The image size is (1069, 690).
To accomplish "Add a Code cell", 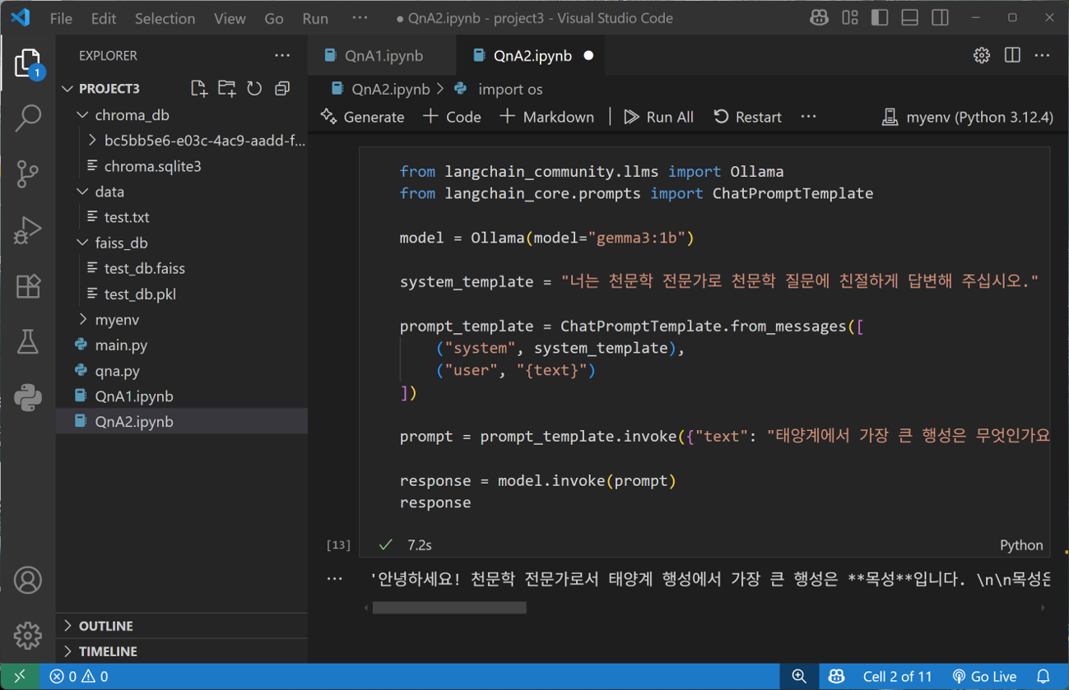I will pyautogui.click(x=452, y=117).
